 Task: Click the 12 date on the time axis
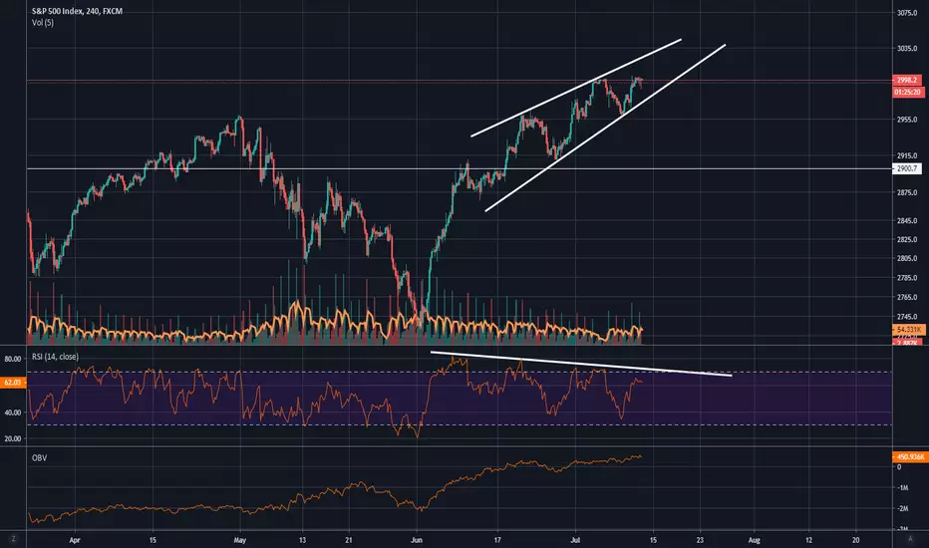[808, 540]
